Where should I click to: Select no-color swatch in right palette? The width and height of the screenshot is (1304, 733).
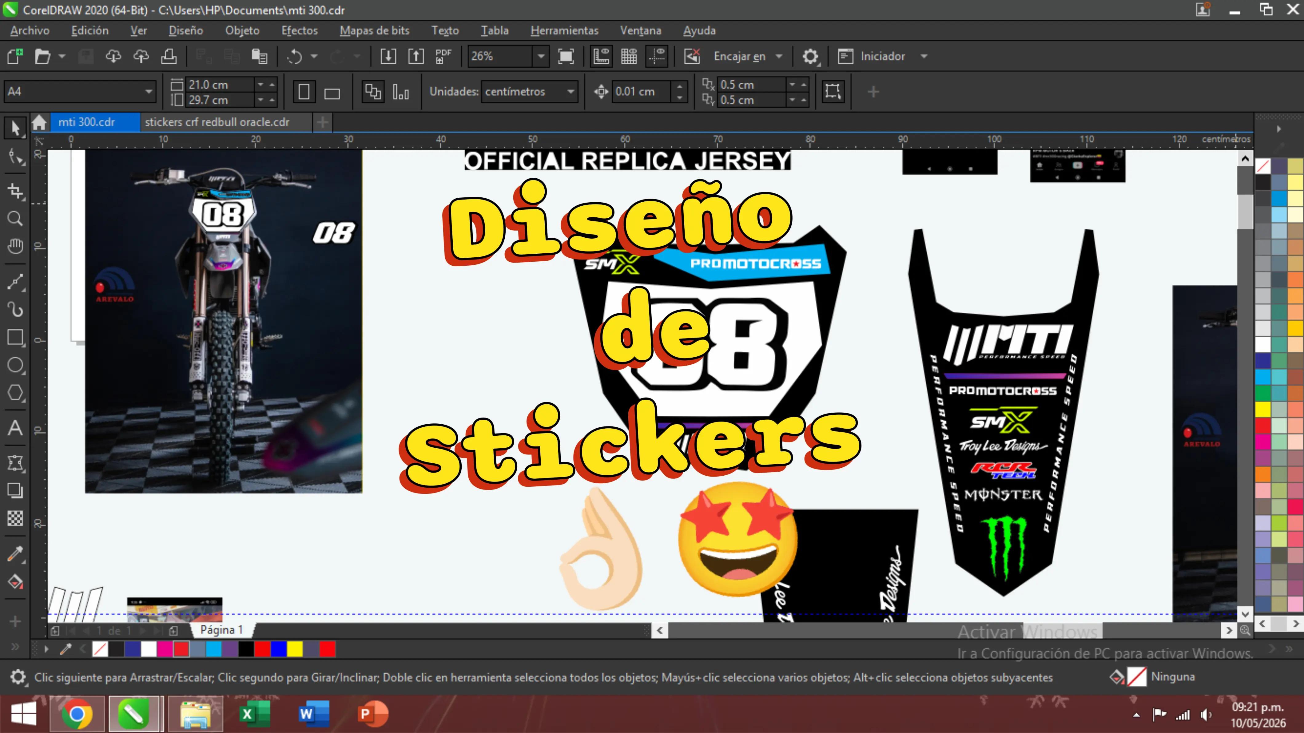[1262, 166]
